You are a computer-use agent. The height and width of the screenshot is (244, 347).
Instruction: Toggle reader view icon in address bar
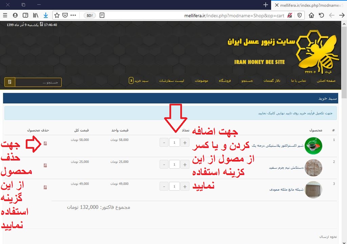point(102,15)
